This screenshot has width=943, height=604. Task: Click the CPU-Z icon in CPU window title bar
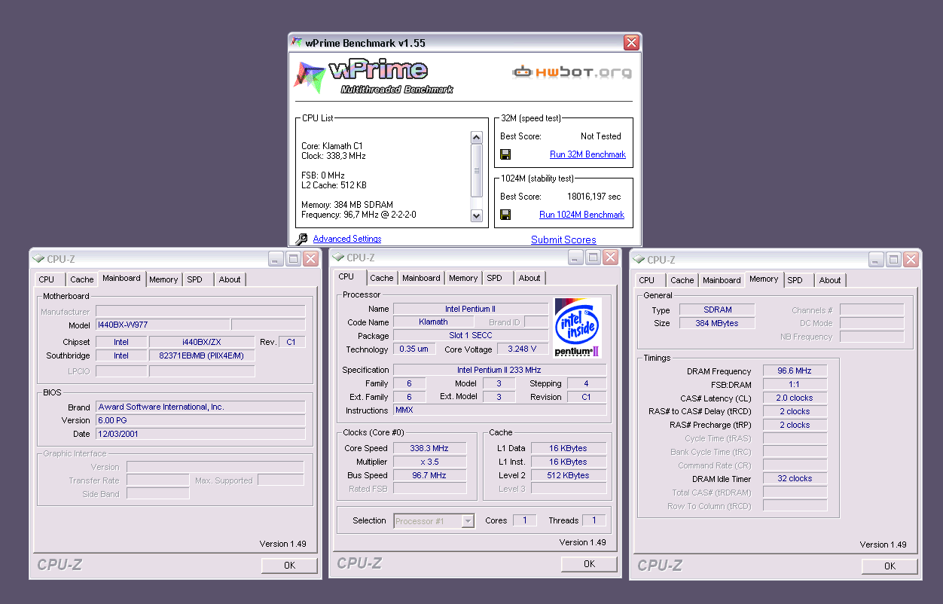[x=338, y=258]
